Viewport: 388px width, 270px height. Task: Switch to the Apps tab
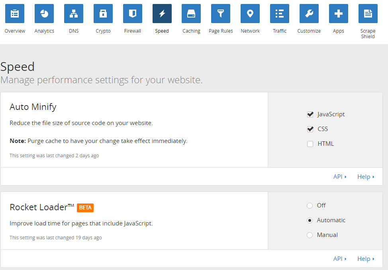[x=339, y=14]
